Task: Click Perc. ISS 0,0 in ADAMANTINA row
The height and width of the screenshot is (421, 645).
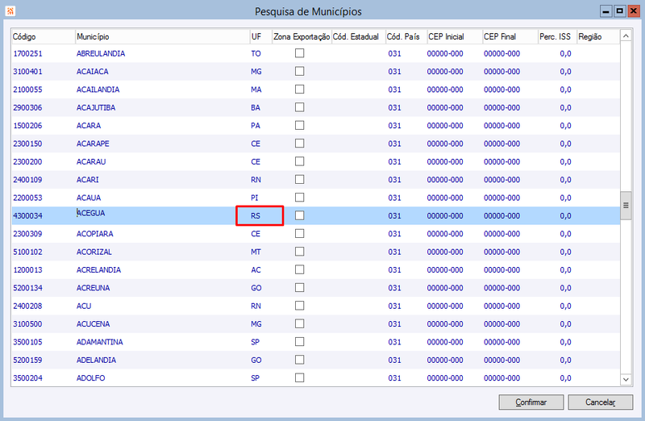Action: coord(566,342)
